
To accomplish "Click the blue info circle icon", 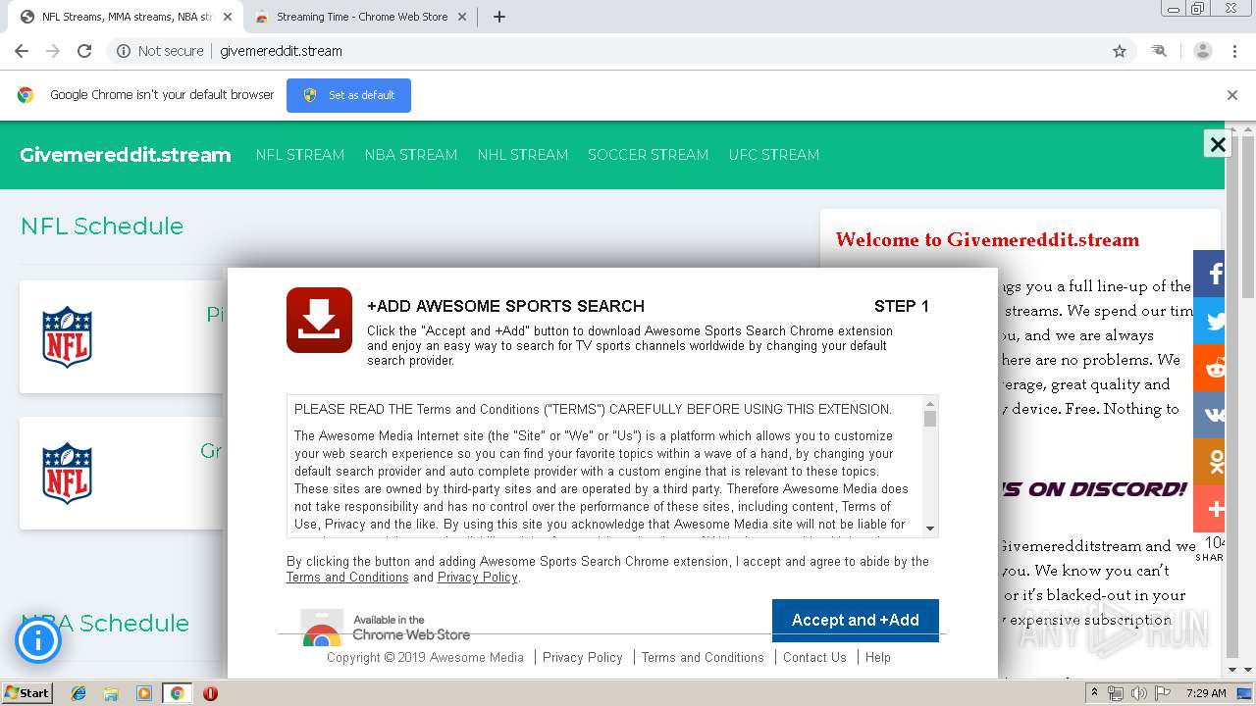I will click(38, 641).
